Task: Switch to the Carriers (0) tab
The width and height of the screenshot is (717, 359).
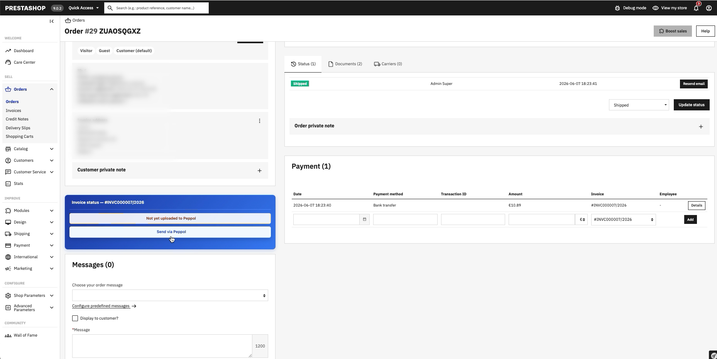Action: (x=388, y=64)
